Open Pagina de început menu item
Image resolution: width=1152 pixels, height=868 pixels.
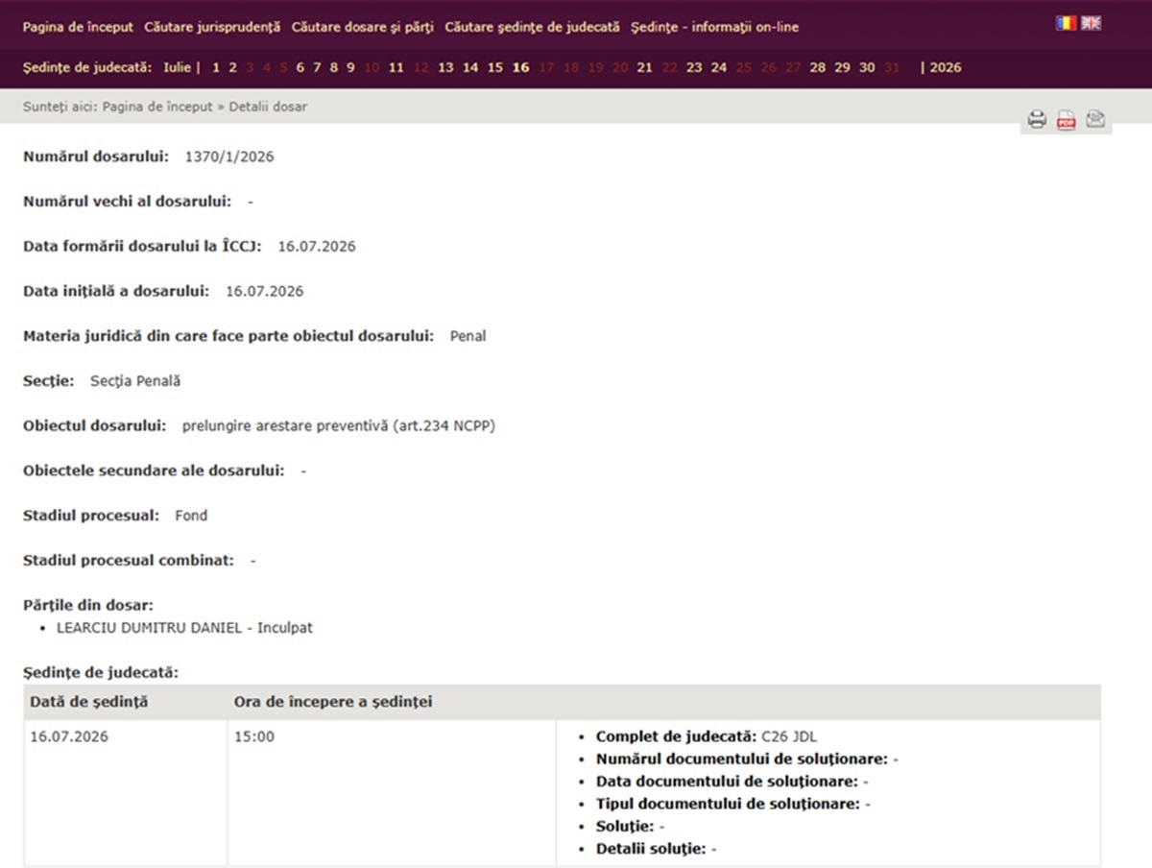click(78, 27)
